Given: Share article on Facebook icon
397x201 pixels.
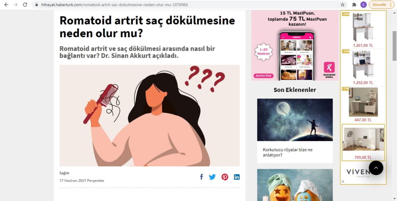Looking at the screenshot, I should tap(201, 177).
